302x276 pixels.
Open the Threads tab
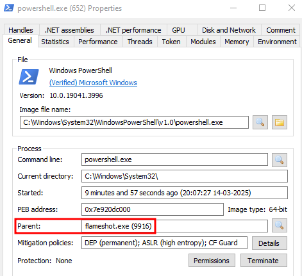click(x=140, y=42)
